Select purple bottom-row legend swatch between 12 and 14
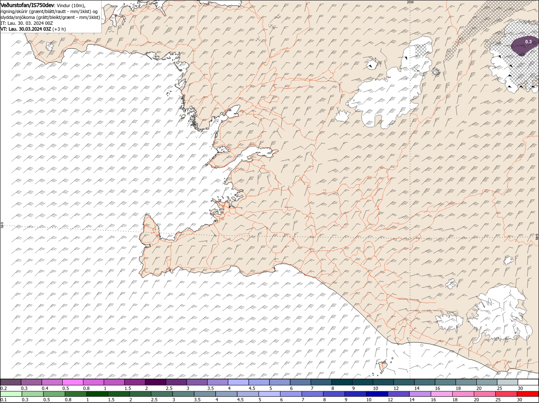This screenshot has width=539, height=403. point(399,394)
